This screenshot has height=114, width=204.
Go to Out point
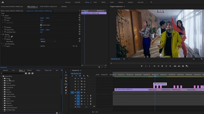[170, 66]
